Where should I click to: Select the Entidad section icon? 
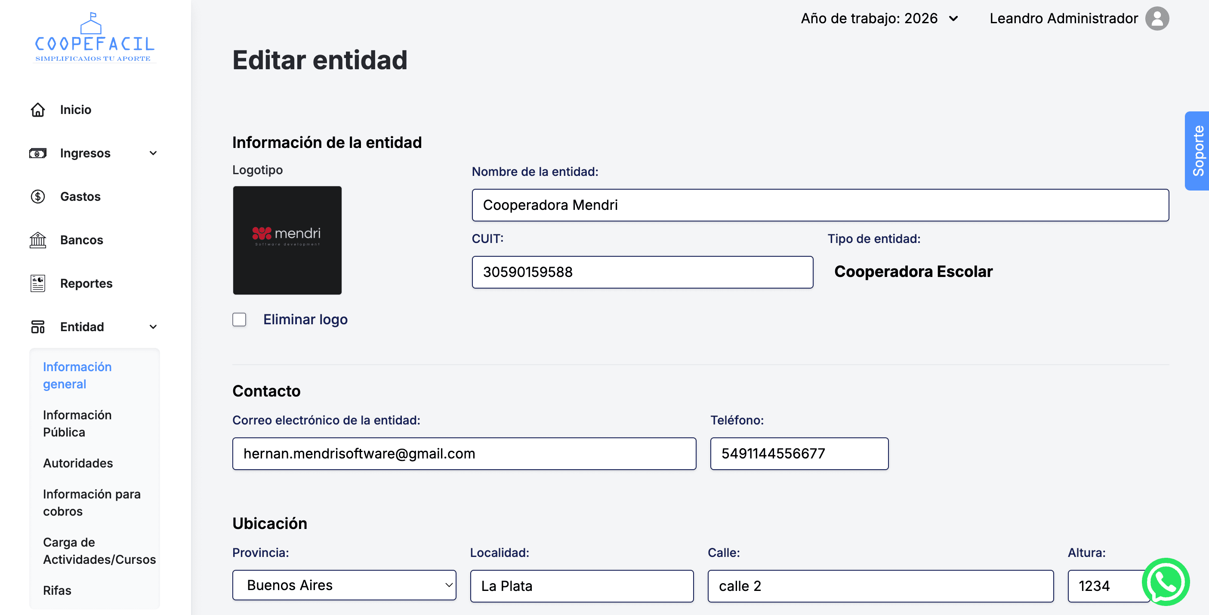(x=37, y=326)
